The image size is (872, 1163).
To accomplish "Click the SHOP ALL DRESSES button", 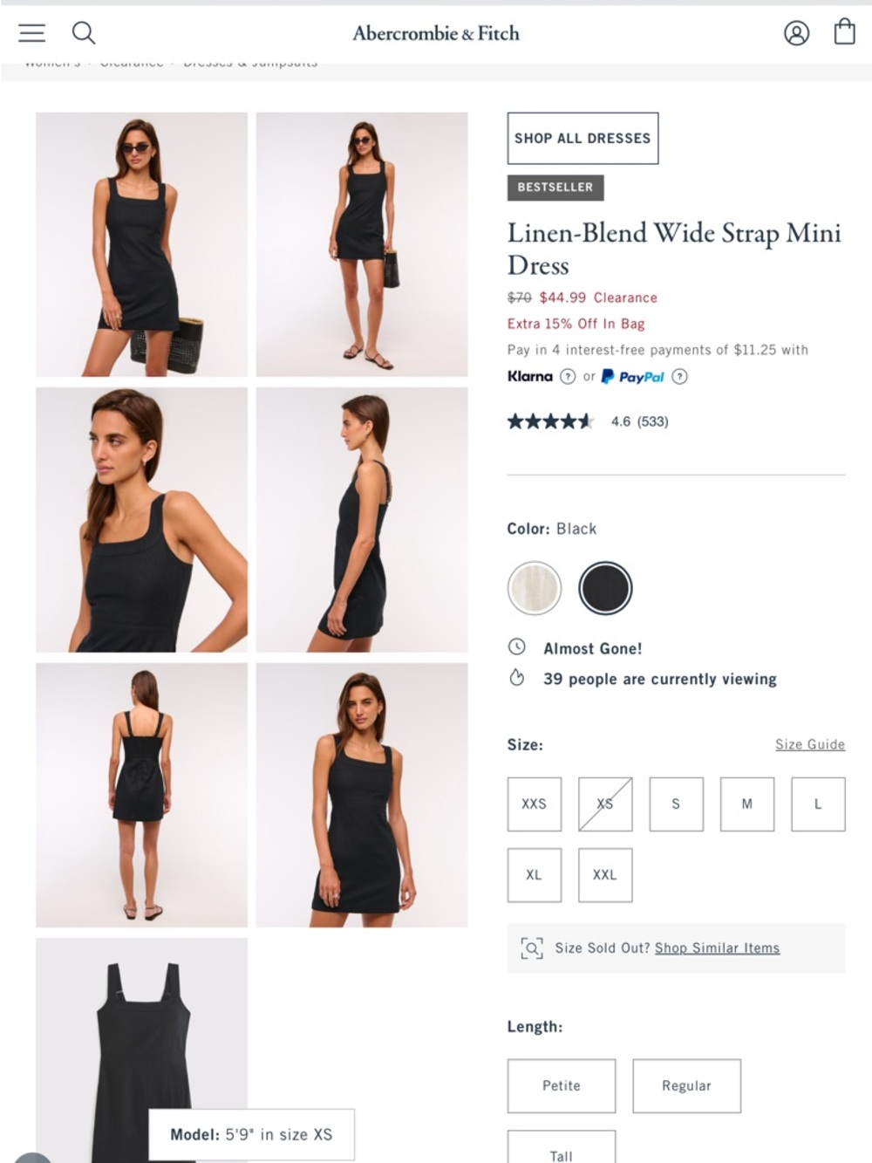I will point(582,138).
